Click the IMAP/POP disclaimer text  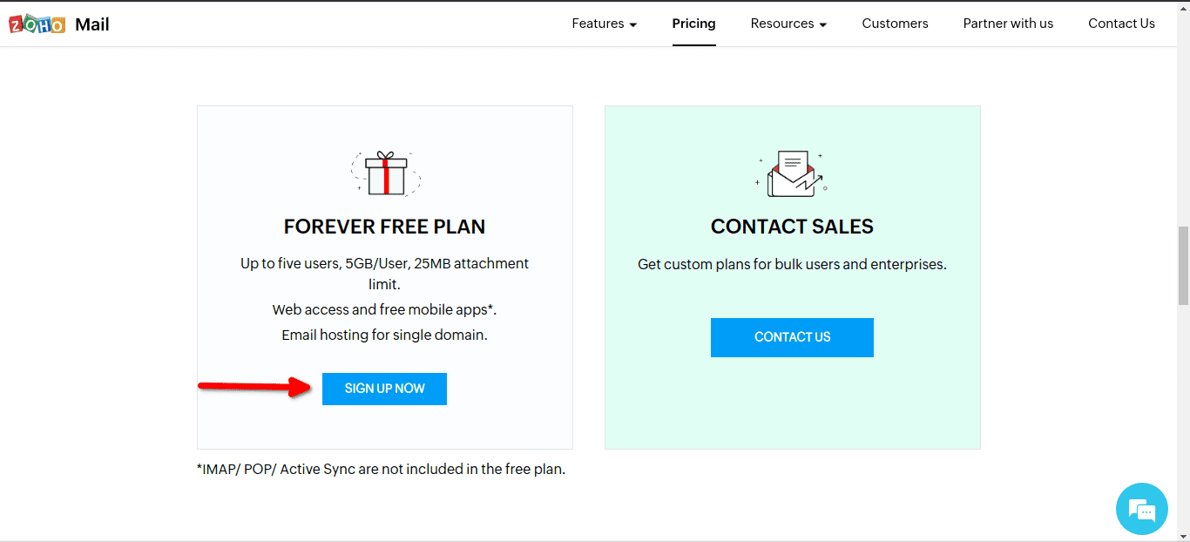[x=381, y=469]
